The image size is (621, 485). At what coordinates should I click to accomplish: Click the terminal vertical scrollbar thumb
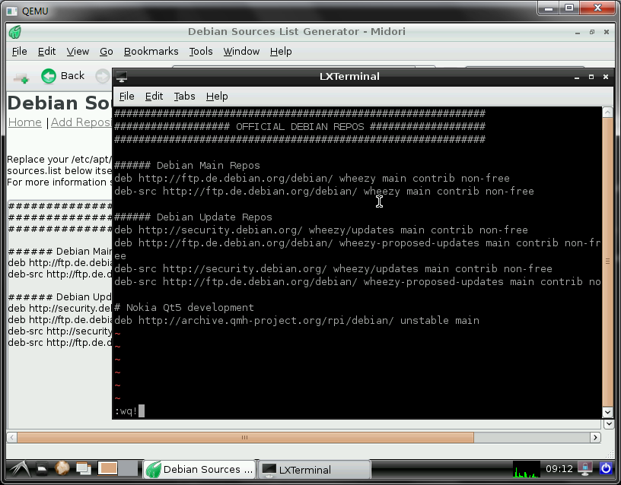click(607, 262)
